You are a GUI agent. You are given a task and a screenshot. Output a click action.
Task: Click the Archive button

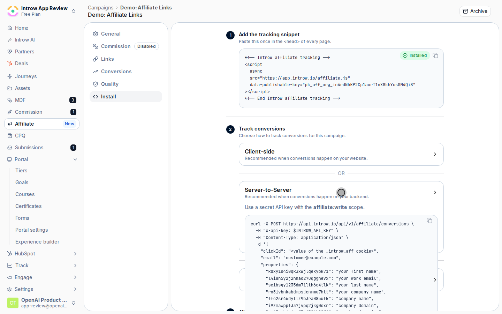click(x=475, y=11)
